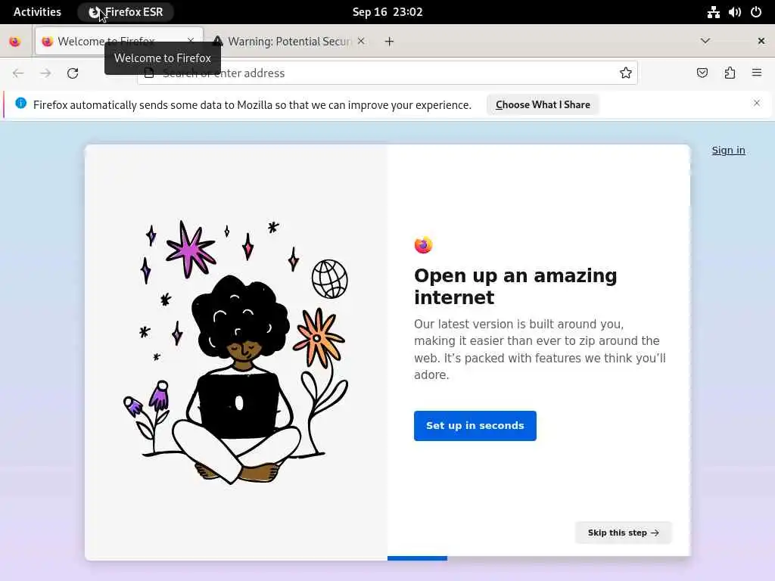Screen dimensions: 775x581
Task: Go forward with the forward arrow
Action: click(45, 73)
